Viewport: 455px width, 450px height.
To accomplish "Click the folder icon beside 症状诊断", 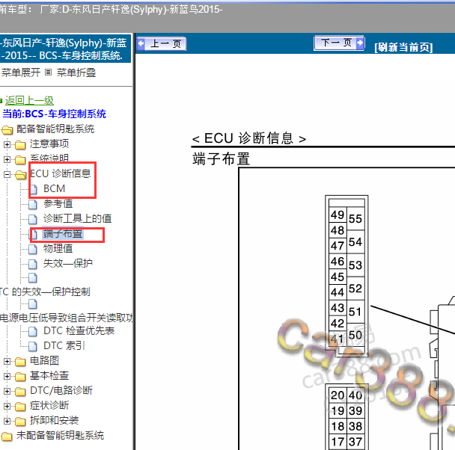I will [x=20, y=407].
